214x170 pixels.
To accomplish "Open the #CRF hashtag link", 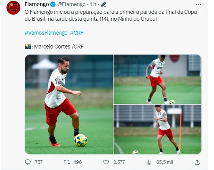I will pos(77,33).
